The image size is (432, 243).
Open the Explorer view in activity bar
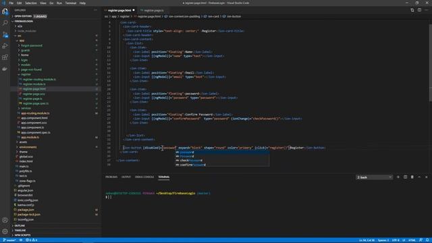pos(5,11)
